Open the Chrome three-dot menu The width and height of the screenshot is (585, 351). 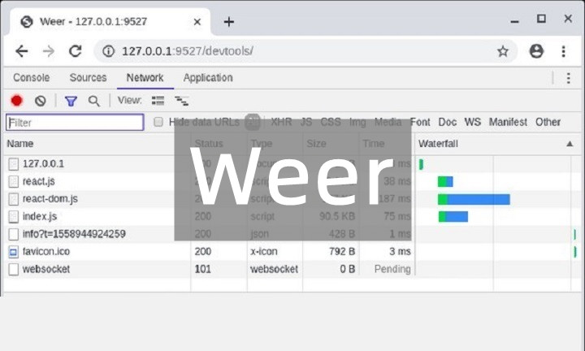point(563,51)
